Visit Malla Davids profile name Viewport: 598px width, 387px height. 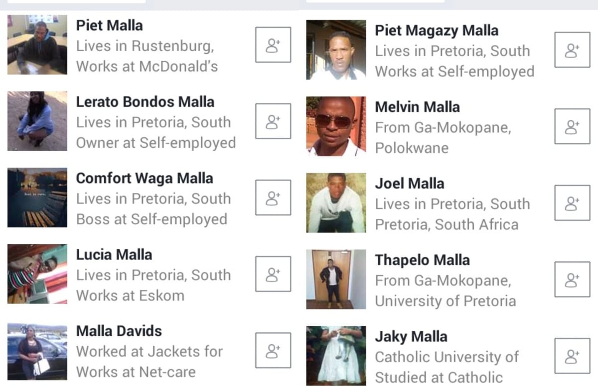point(119,331)
